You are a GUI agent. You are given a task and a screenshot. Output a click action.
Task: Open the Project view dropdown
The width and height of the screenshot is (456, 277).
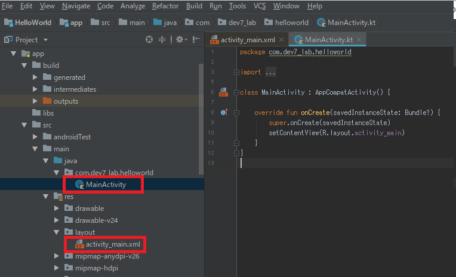pos(45,40)
